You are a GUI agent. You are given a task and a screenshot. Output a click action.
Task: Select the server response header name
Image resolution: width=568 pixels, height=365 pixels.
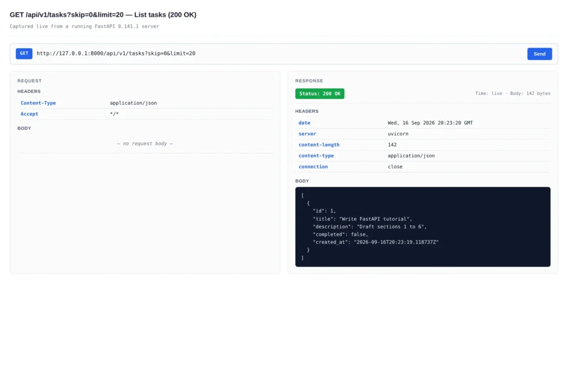click(x=307, y=134)
